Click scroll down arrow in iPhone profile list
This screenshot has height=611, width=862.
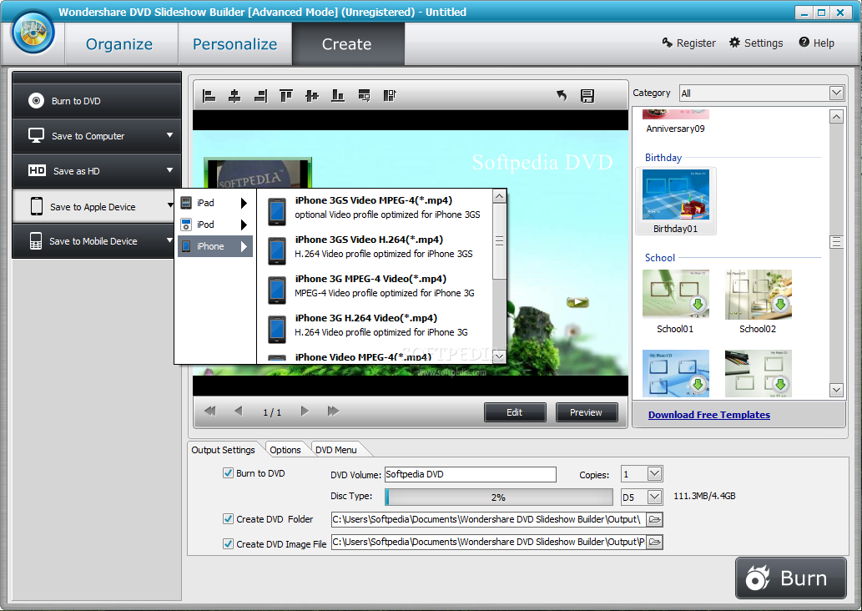point(499,356)
